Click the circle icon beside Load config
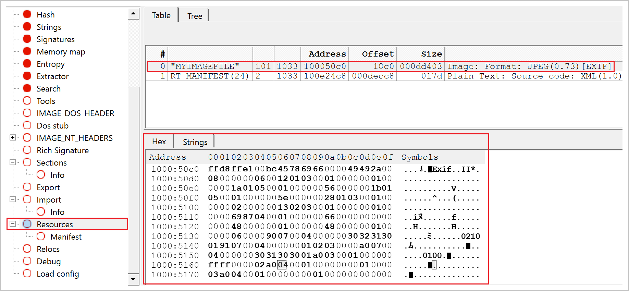 pyautogui.click(x=27, y=274)
